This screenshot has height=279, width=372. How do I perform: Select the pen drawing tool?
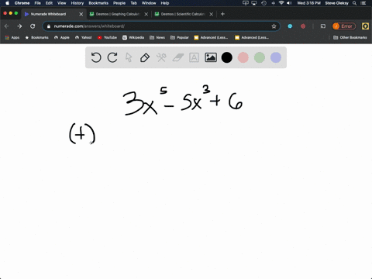(145, 57)
